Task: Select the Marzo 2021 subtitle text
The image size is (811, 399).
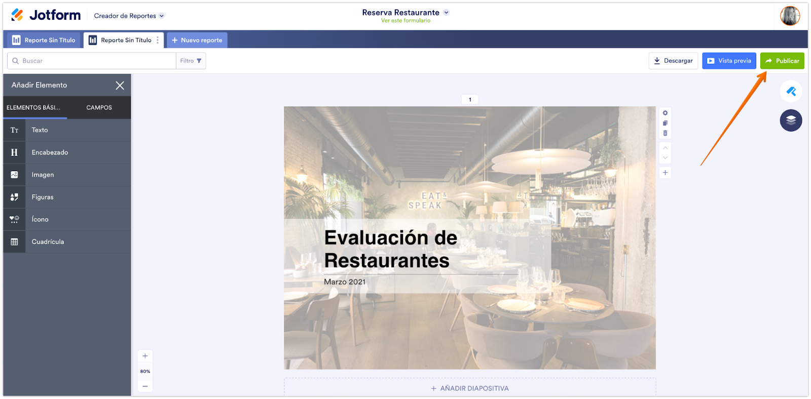Action: (345, 282)
